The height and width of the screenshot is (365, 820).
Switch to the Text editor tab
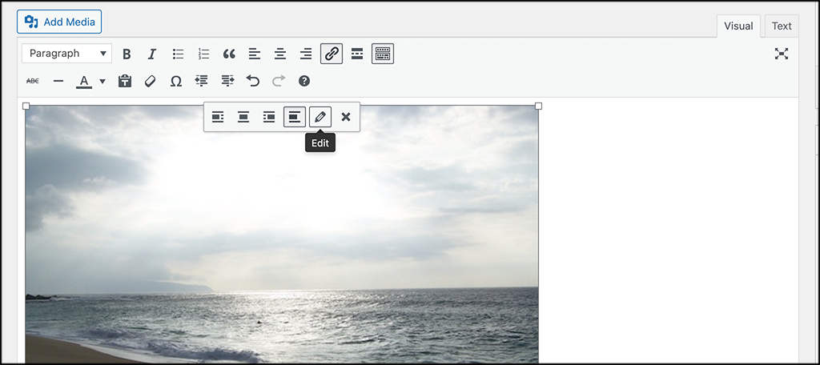click(x=782, y=26)
